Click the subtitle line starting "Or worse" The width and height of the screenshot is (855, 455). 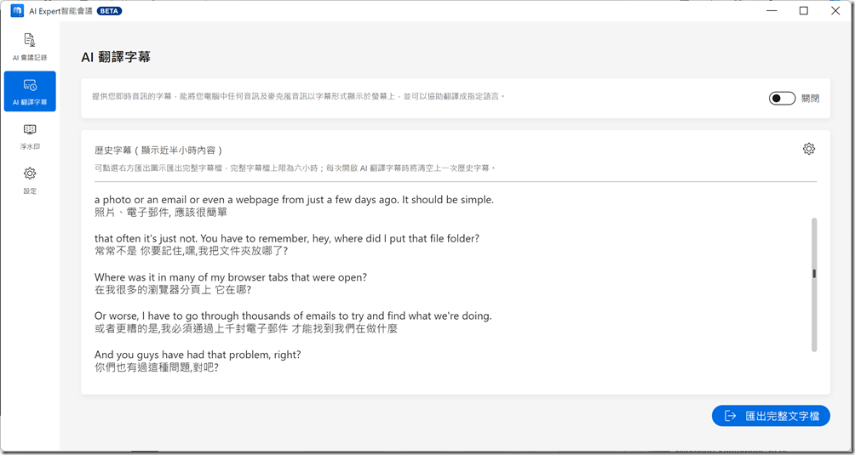click(x=293, y=316)
